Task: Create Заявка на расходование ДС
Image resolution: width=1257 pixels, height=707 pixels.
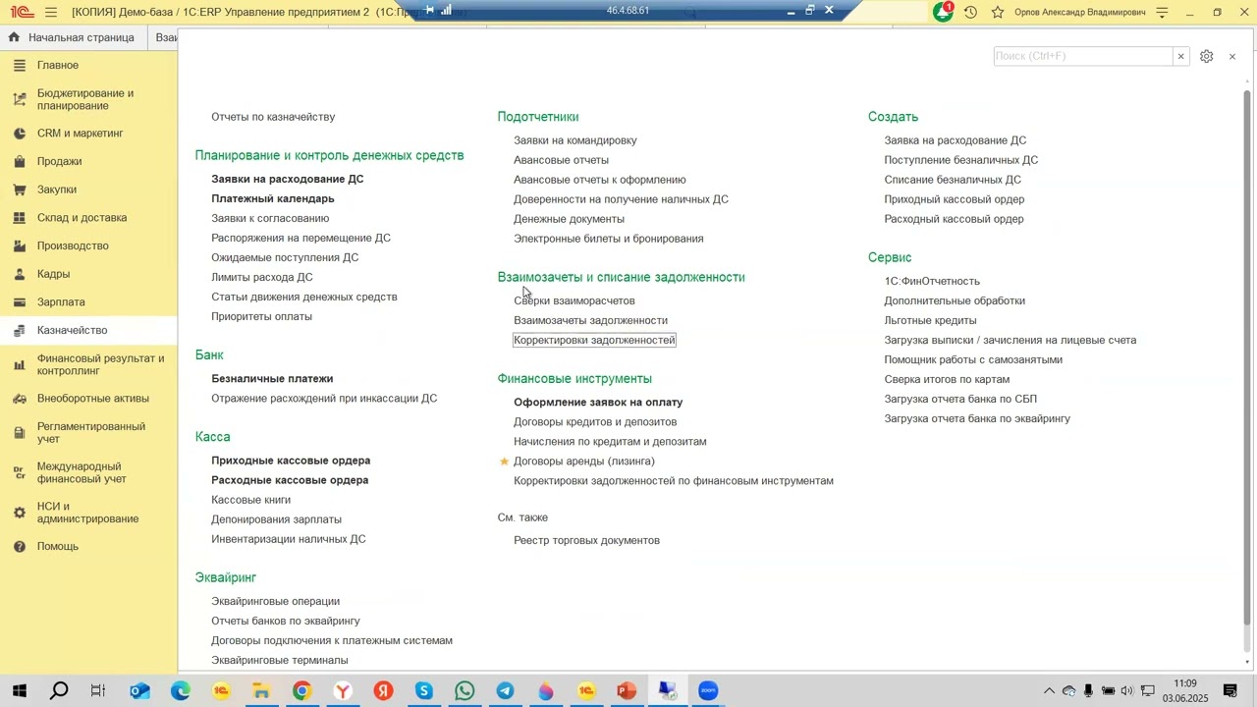Action: click(956, 140)
